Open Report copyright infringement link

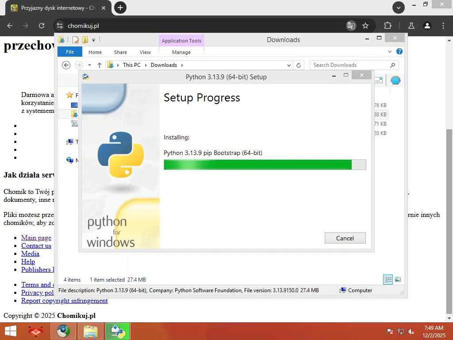coord(65,301)
